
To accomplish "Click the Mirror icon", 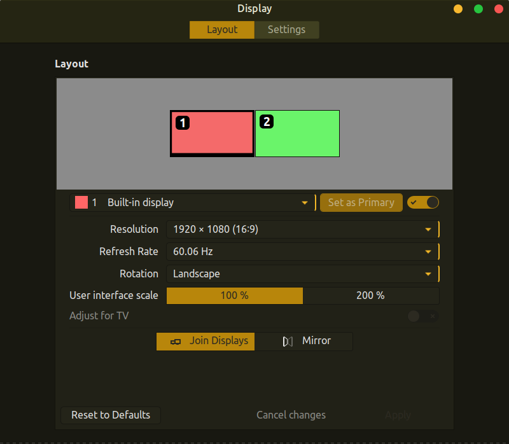I will [x=288, y=342].
